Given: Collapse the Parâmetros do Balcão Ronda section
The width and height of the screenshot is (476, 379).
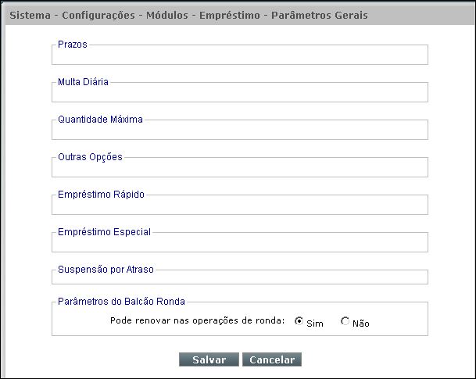Looking at the screenshot, I should tap(121, 302).
